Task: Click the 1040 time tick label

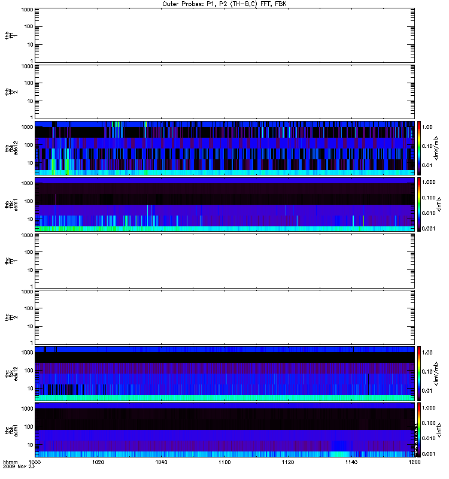Action: pos(161,462)
